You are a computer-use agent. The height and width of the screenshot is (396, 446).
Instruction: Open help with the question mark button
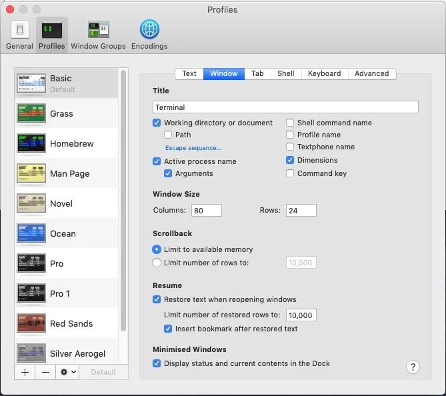[x=413, y=367]
